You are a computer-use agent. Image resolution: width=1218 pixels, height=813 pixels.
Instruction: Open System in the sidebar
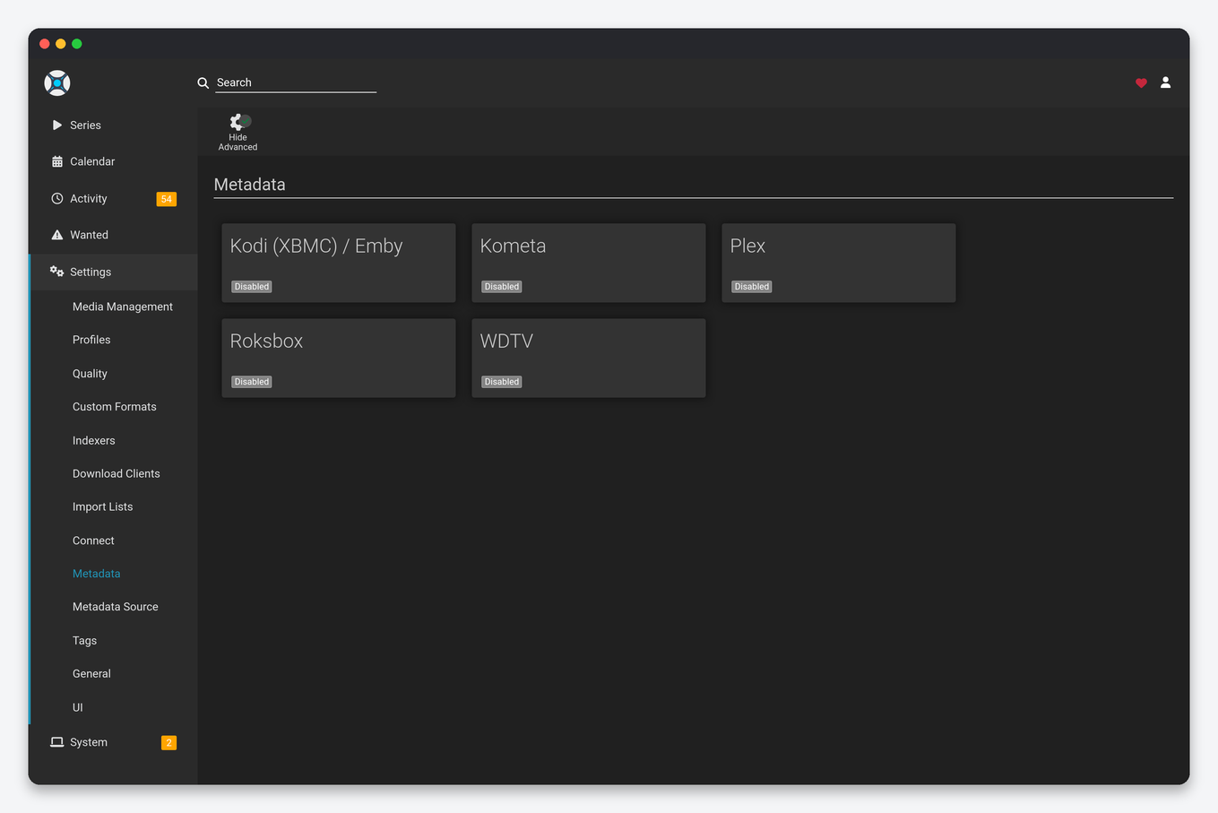[x=113, y=742]
